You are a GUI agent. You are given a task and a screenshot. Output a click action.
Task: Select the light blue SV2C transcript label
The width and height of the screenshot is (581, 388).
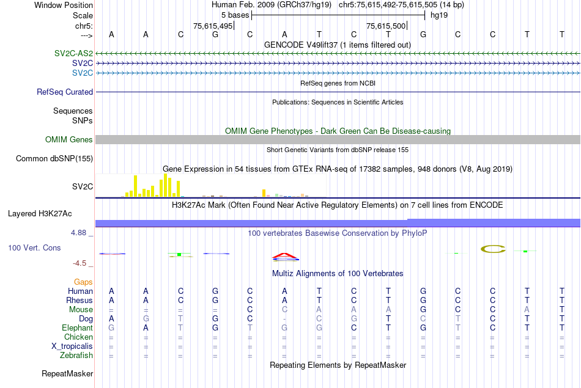pos(83,73)
